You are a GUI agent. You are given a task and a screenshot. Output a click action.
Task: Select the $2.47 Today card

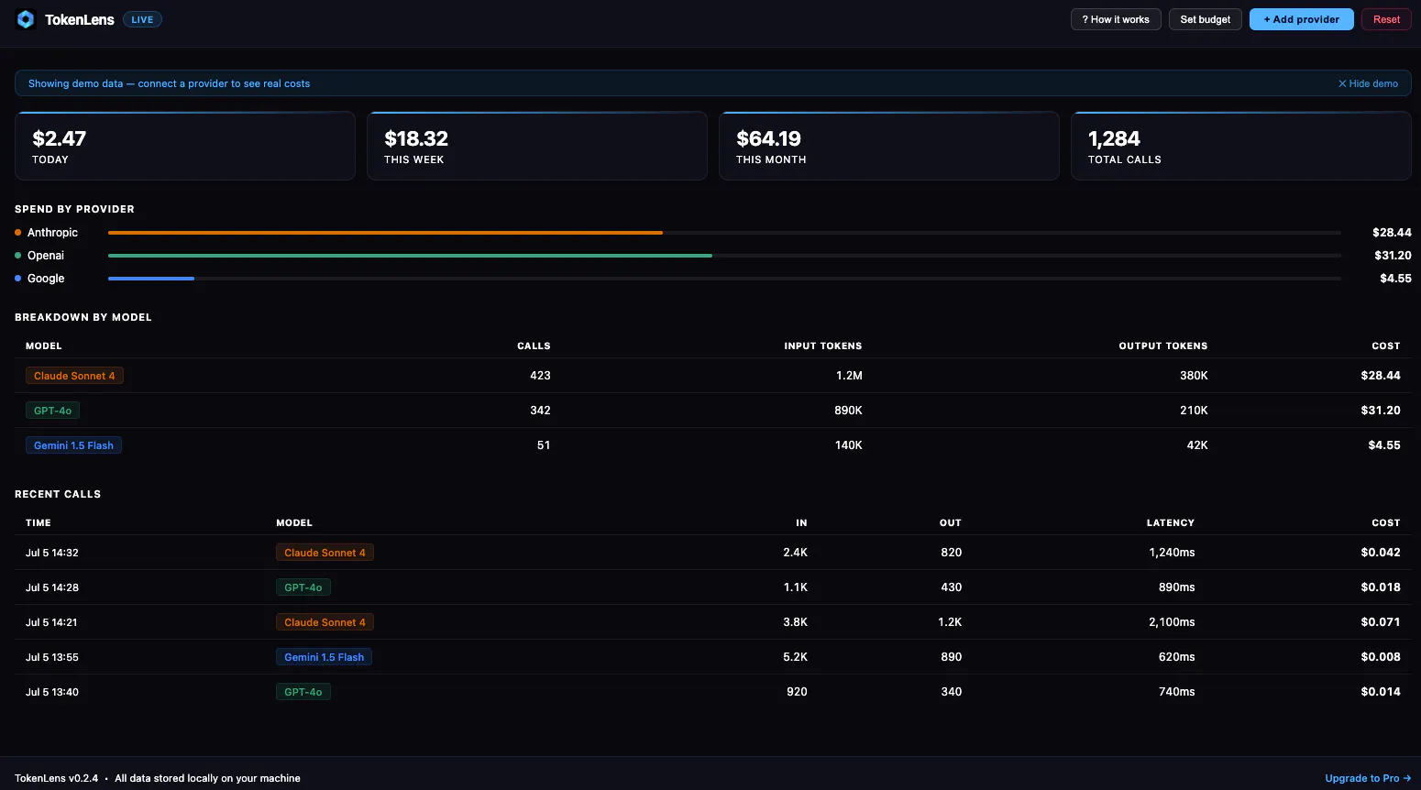point(185,146)
